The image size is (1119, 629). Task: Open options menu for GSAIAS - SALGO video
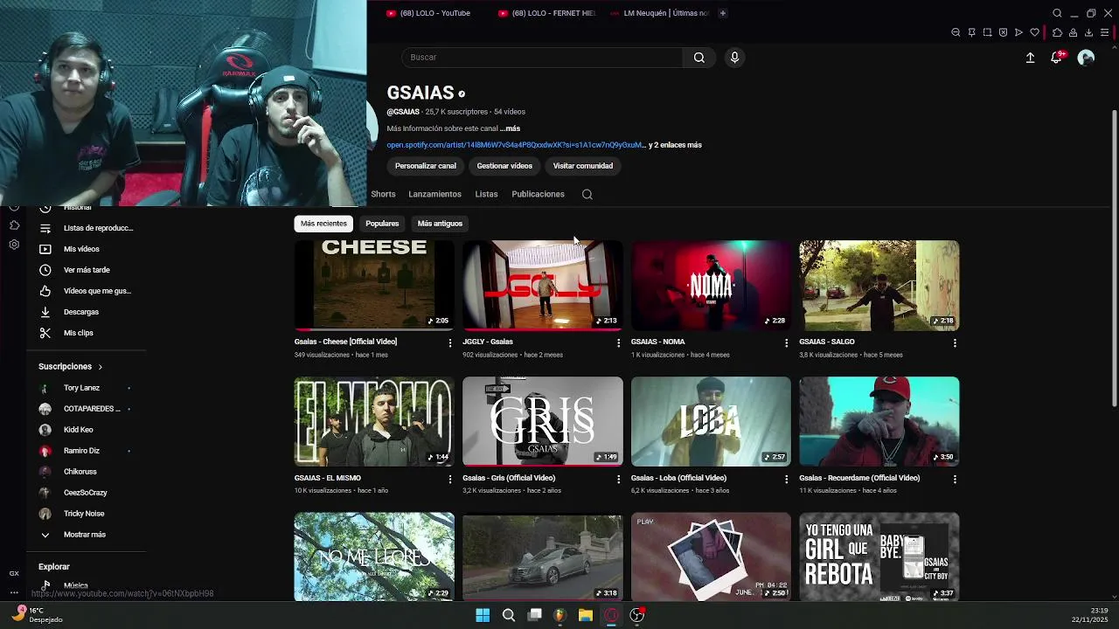tap(955, 343)
